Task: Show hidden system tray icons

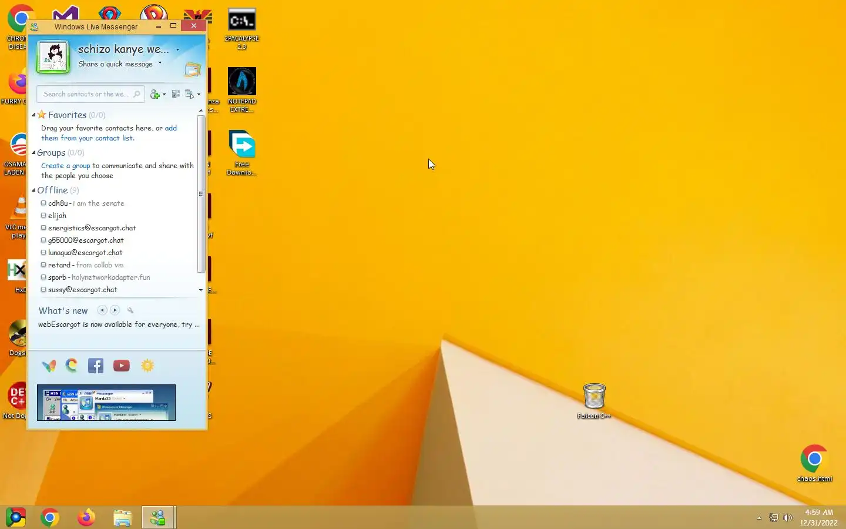Action: point(759,518)
